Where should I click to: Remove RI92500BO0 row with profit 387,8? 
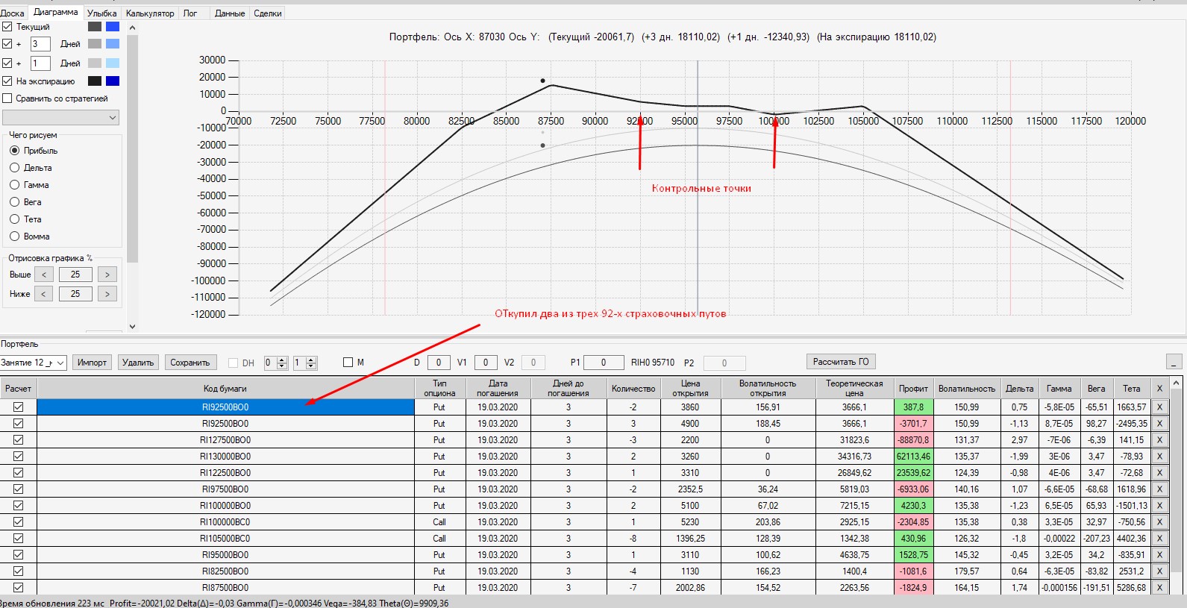click(x=1159, y=407)
